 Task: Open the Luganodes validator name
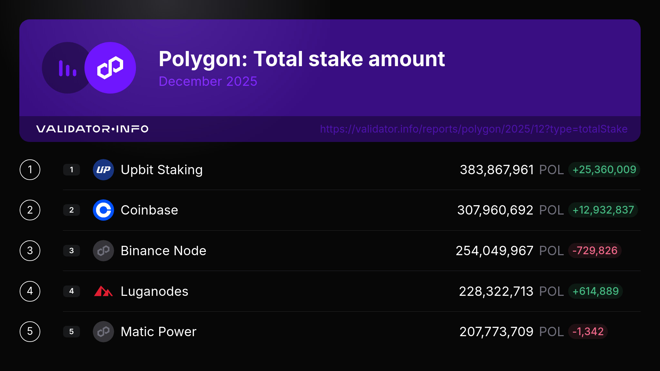coord(154,291)
